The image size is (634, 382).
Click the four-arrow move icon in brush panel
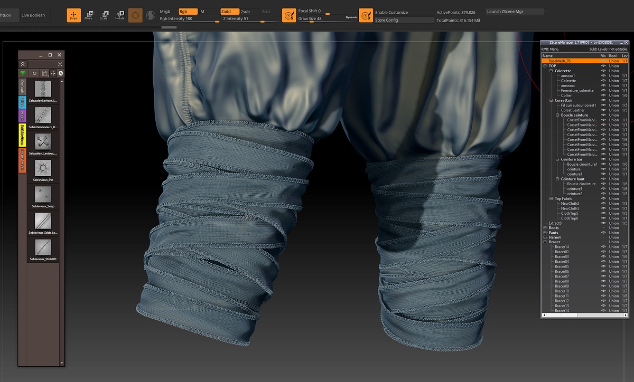[x=53, y=73]
